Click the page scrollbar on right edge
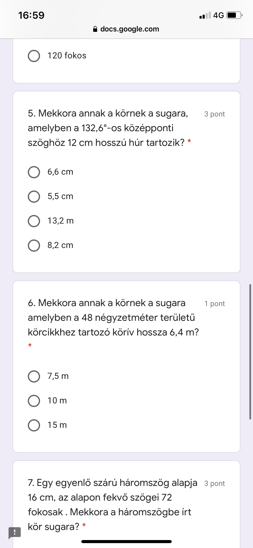Image resolution: width=253 pixels, height=548 pixels. pyautogui.click(x=250, y=352)
